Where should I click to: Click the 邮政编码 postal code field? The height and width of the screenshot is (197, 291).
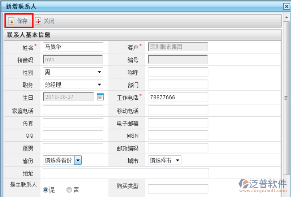178,148
